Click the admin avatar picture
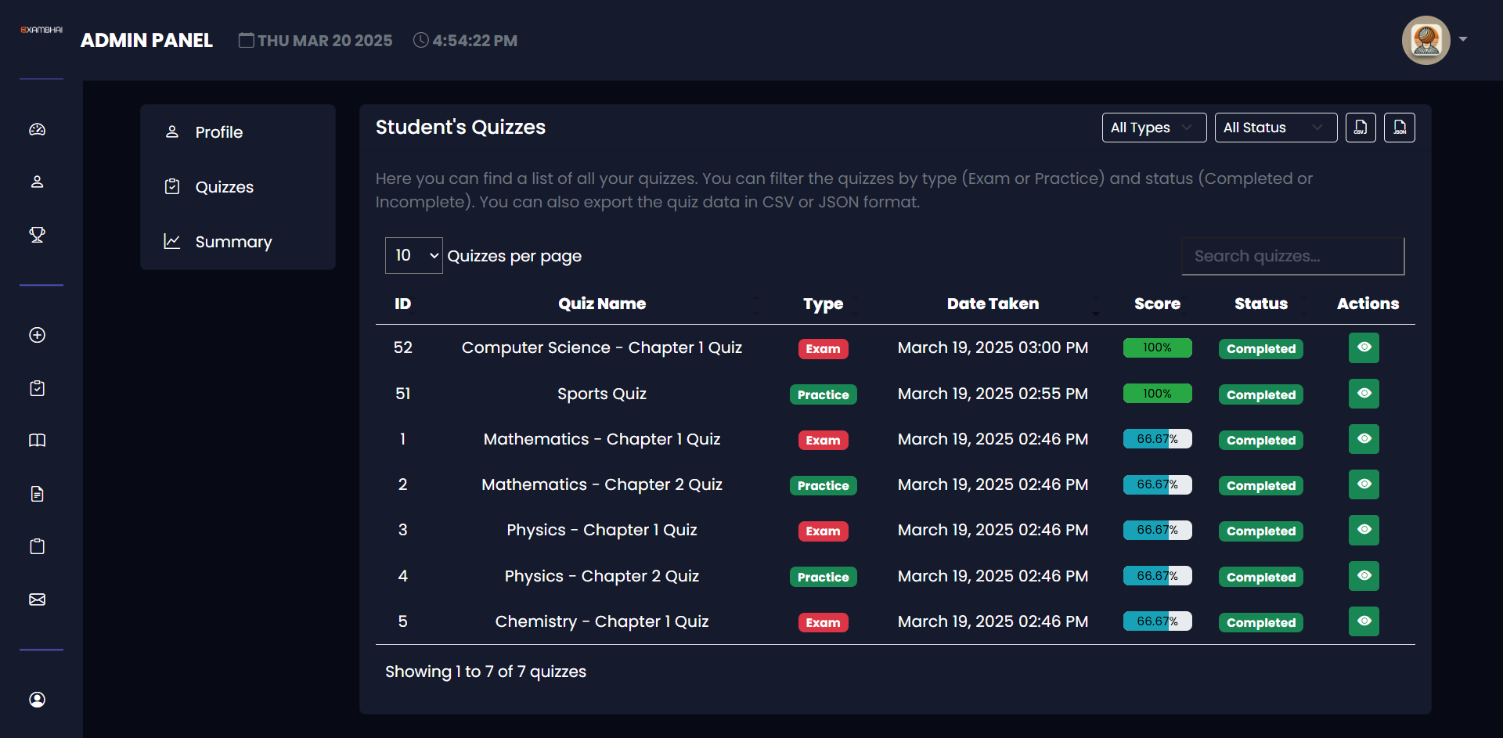This screenshot has width=1503, height=738. (1426, 40)
